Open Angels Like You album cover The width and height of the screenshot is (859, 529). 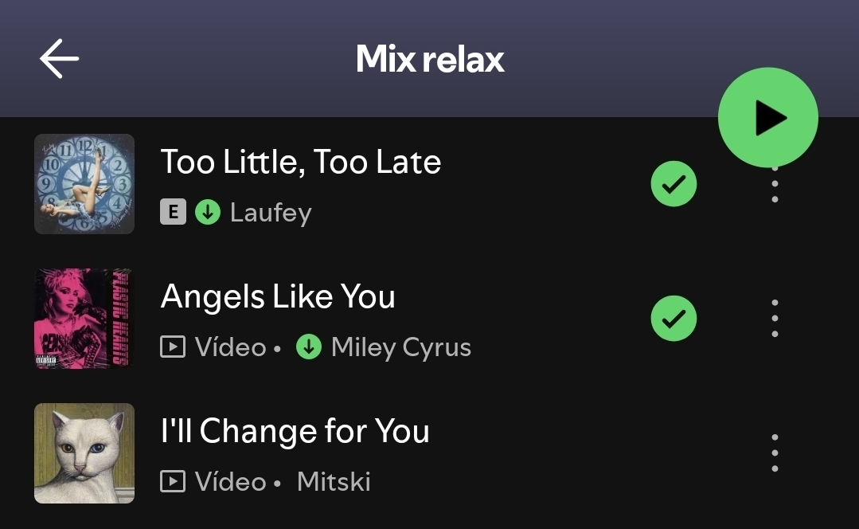tap(84, 319)
